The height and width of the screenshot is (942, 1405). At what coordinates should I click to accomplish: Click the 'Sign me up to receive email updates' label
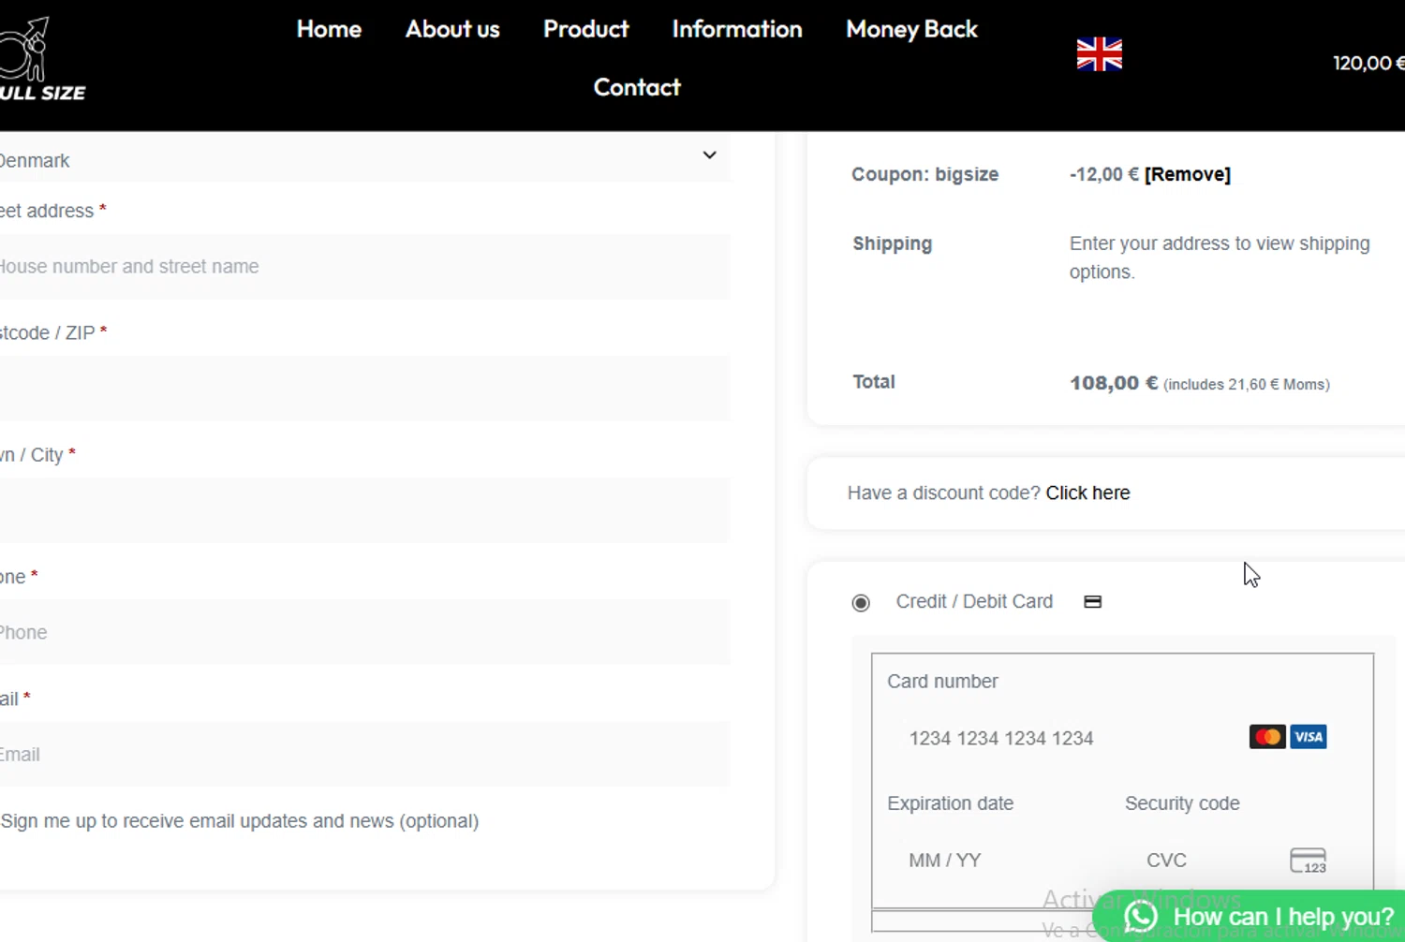240,821
